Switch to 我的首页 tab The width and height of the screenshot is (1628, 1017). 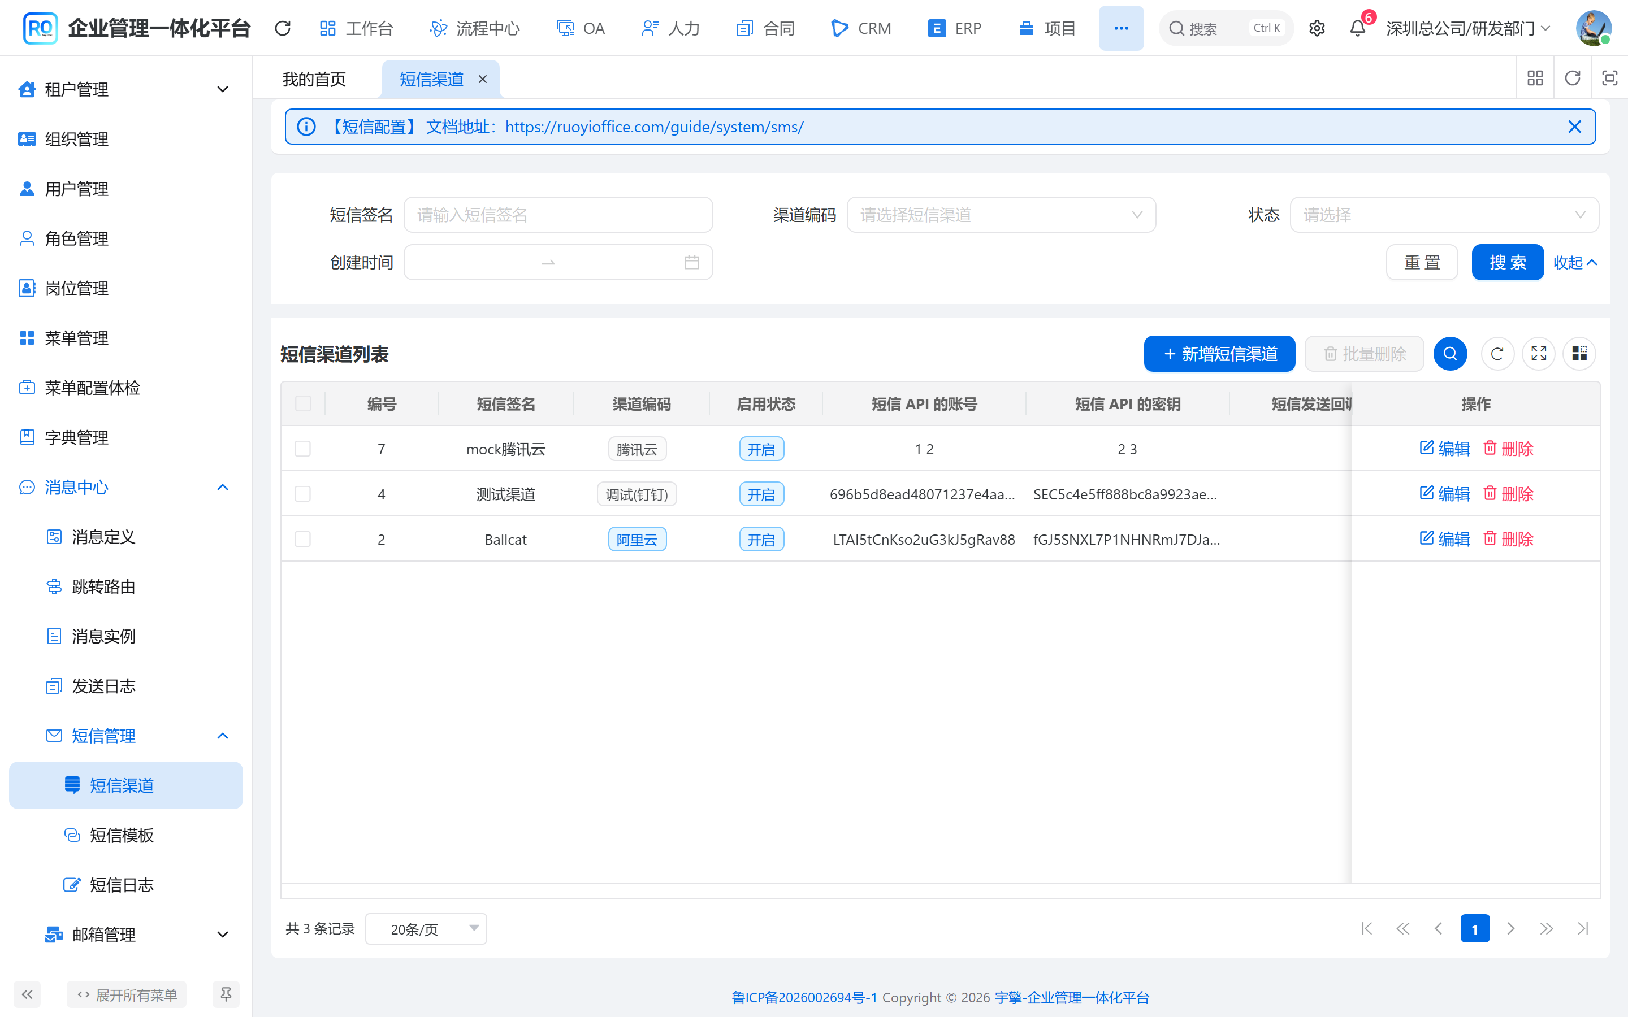pos(314,79)
